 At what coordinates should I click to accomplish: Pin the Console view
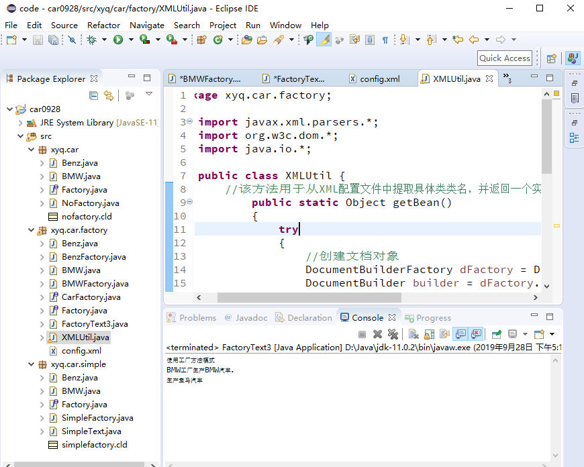pyautogui.click(x=495, y=333)
